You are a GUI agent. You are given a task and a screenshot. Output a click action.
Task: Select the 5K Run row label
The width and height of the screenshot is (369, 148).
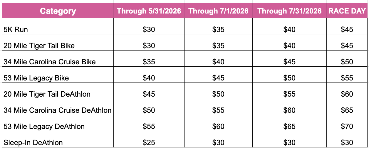[16, 30]
